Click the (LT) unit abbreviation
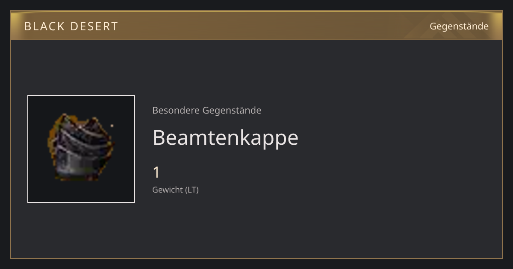 [192, 190]
